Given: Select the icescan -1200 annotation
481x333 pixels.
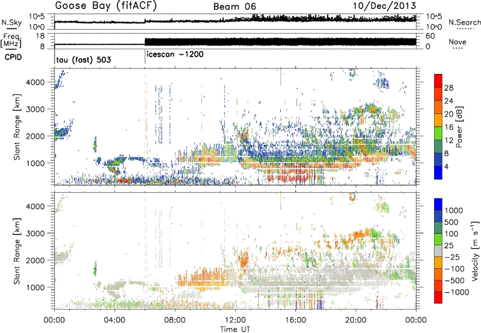Looking at the screenshot, I should click(x=175, y=54).
